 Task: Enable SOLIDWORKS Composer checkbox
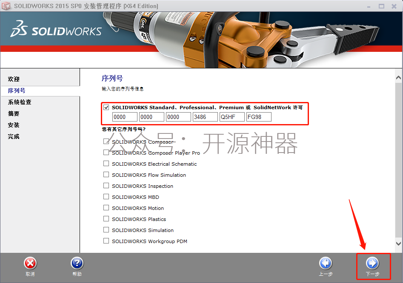click(x=106, y=141)
